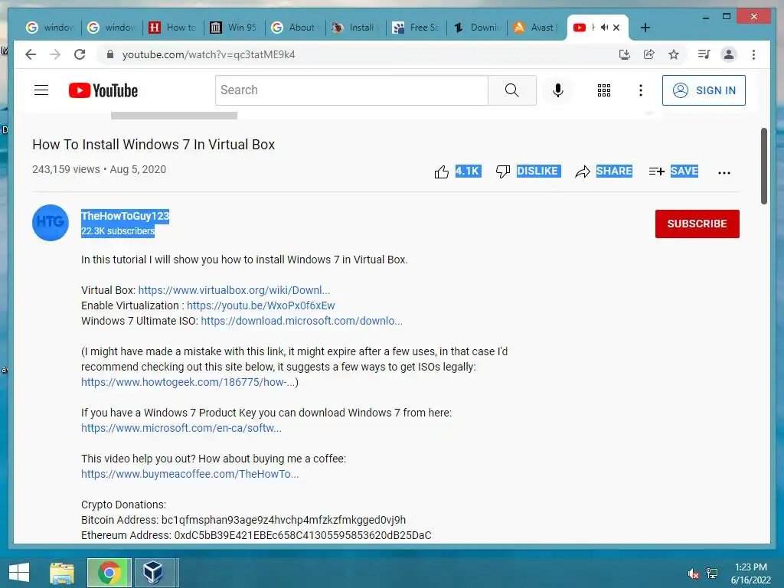The height and width of the screenshot is (588, 784).
Task: Switch to the second Google 'window' tab
Action: pos(111,28)
